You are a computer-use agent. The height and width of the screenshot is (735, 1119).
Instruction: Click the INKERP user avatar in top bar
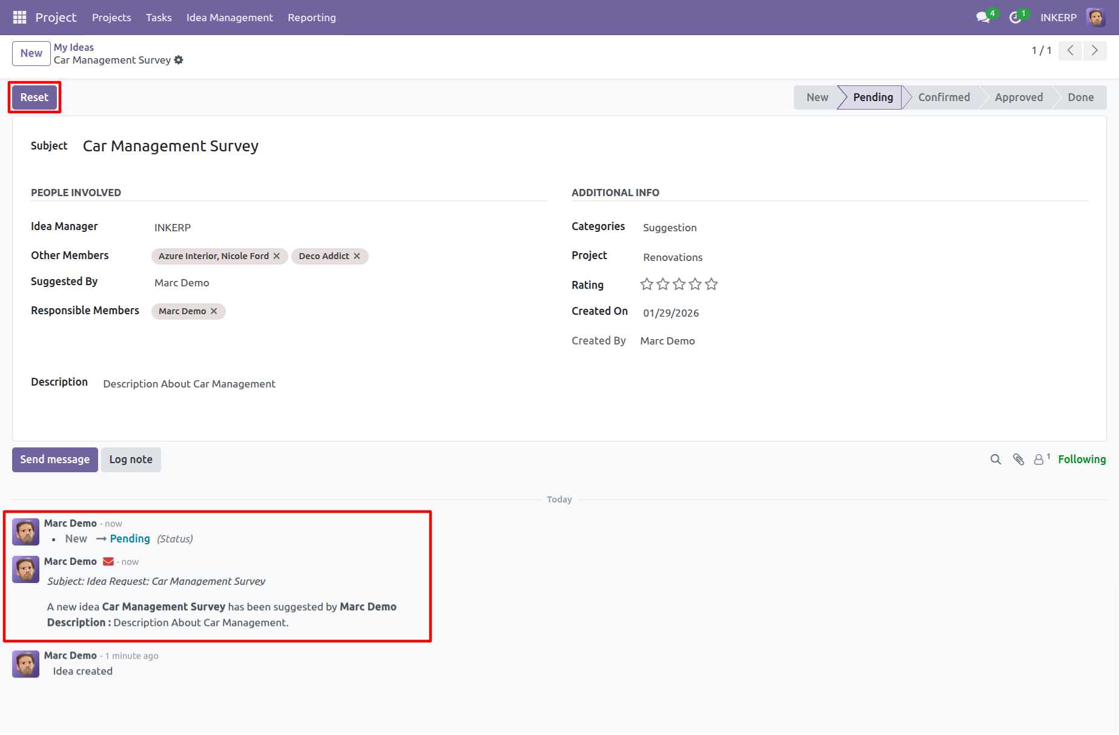click(x=1096, y=18)
